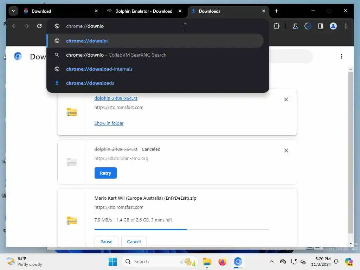Remove the romsfast dolphin-2409-x64.7z entry
This screenshot has height=270, width=360.
click(286, 99)
